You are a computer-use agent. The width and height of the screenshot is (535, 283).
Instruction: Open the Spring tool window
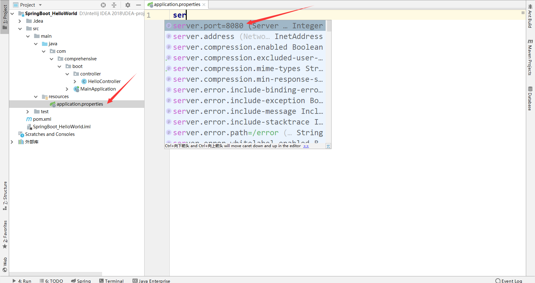81,280
